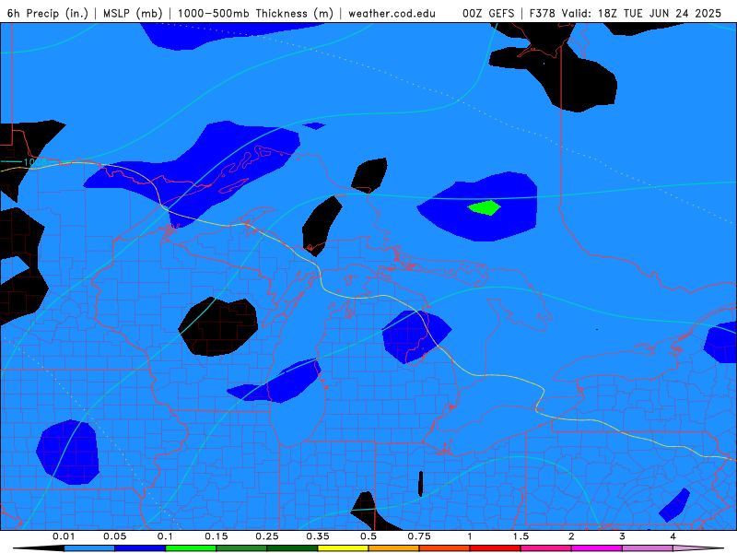
Task: Click the "0.5" legend label
Action: pyautogui.click(x=368, y=536)
